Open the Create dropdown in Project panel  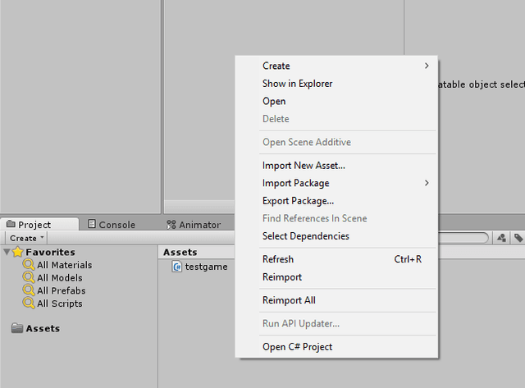pyautogui.click(x=26, y=238)
